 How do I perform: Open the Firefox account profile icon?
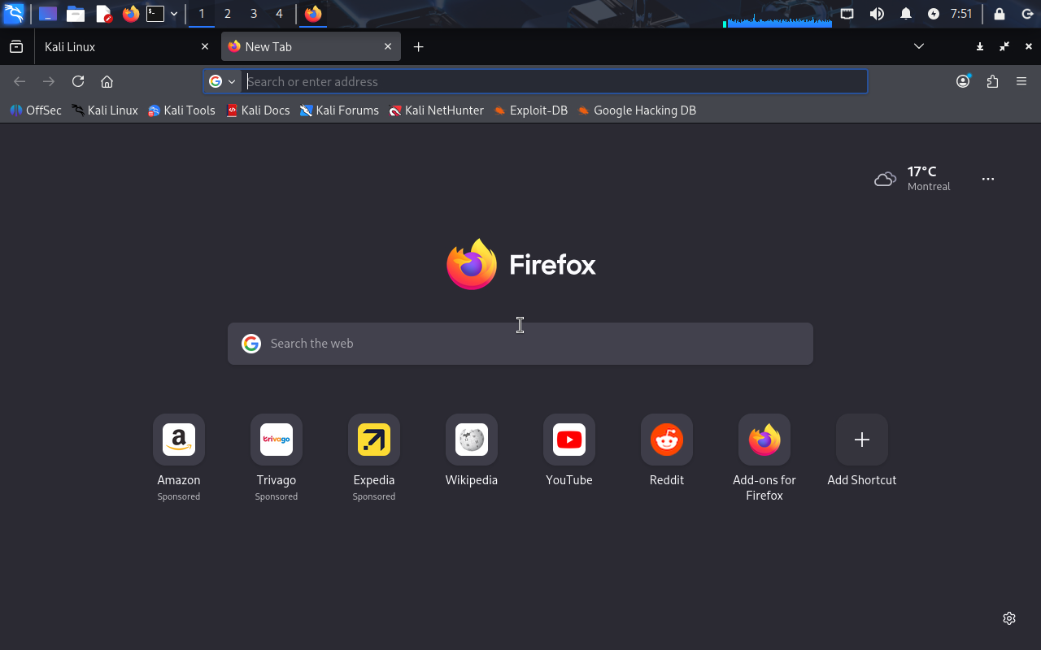tap(963, 81)
